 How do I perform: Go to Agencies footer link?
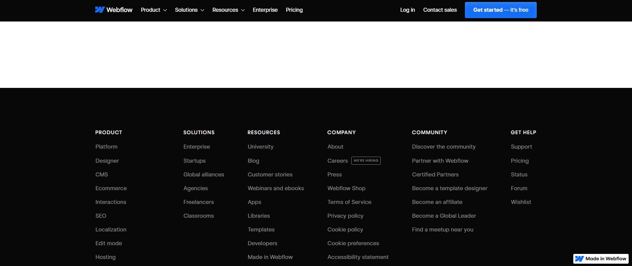tap(196, 188)
